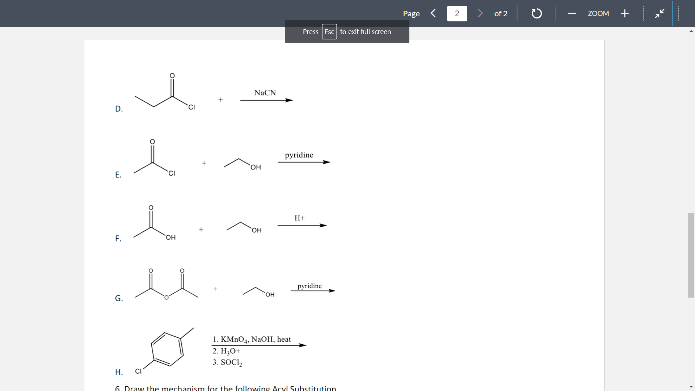Go to the previous page chevron
Viewport: 695px width, 391px height.
click(x=433, y=13)
